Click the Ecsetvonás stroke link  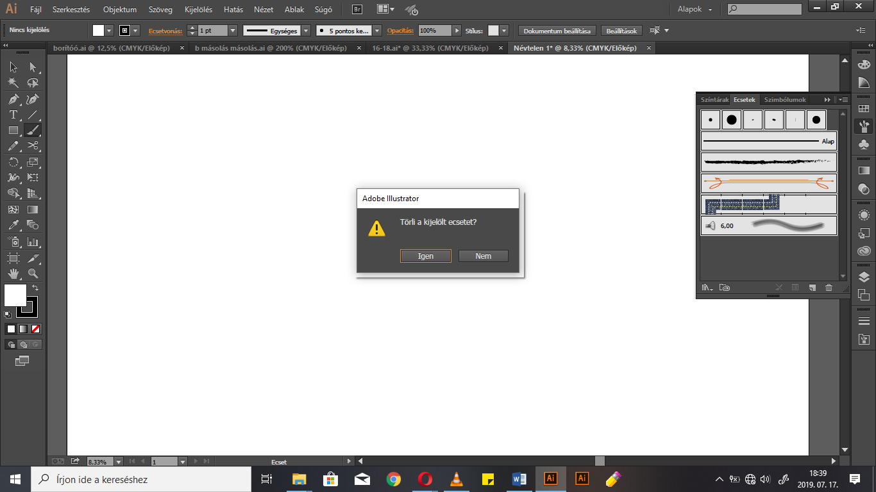coord(165,31)
